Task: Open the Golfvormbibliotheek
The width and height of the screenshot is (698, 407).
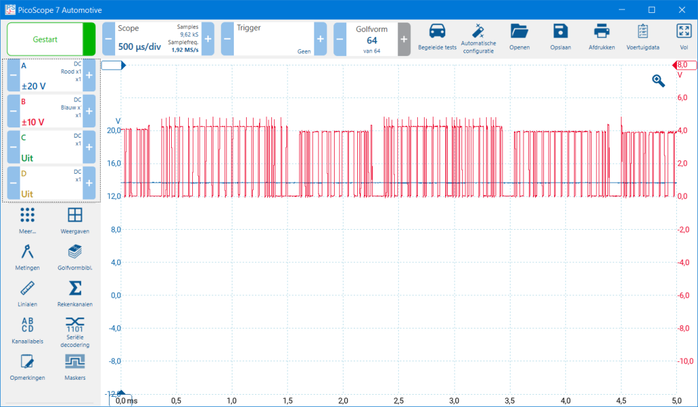Action: (74, 256)
